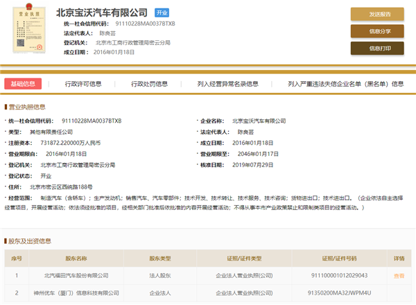416x305 pixels.
Task: Click the 证照/证件类型 column header
Action: pyautogui.click(x=244, y=259)
